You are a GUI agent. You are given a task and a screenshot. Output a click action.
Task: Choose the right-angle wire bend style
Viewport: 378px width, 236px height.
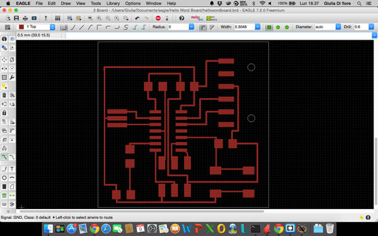coord(99,27)
